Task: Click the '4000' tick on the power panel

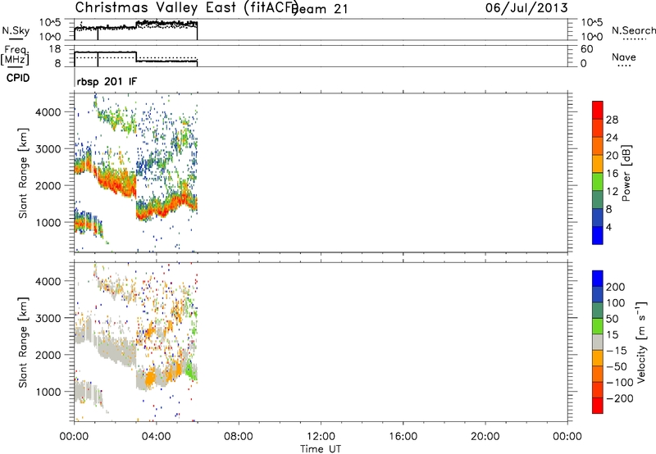Action: pyautogui.click(x=48, y=112)
